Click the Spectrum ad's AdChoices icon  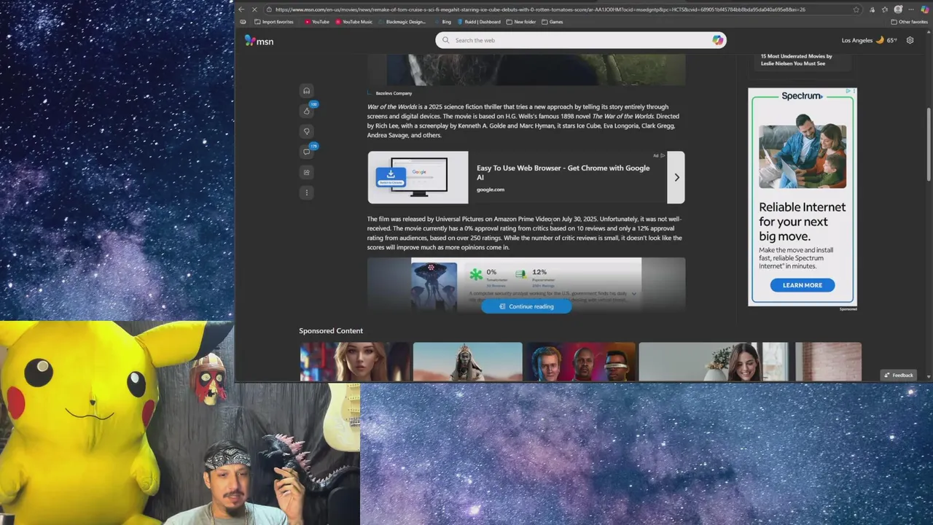click(849, 92)
